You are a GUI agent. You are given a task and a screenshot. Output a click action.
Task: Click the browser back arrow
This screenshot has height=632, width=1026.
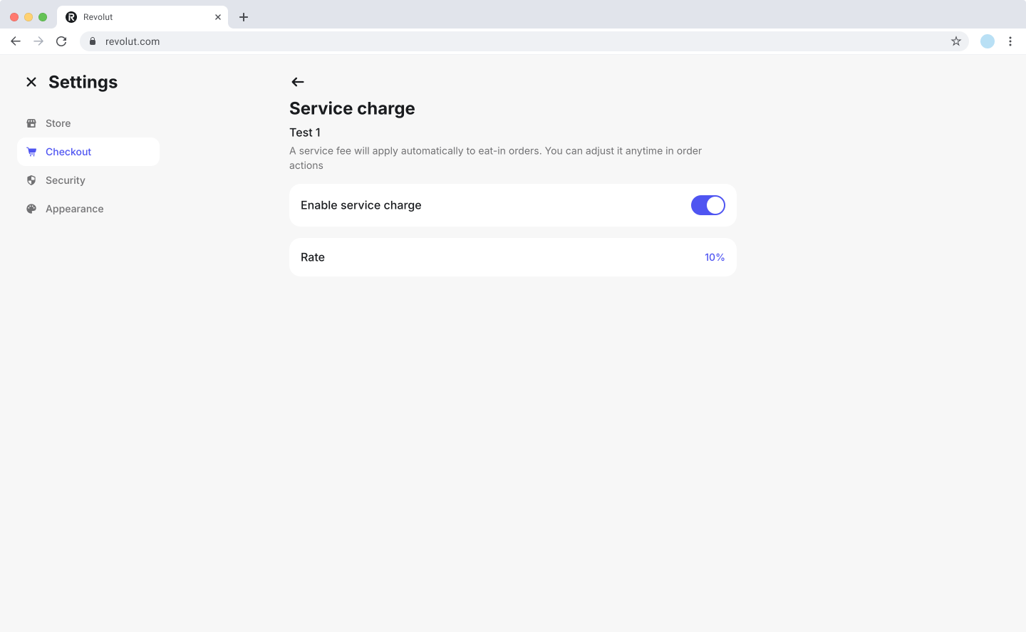coord(16,41)
